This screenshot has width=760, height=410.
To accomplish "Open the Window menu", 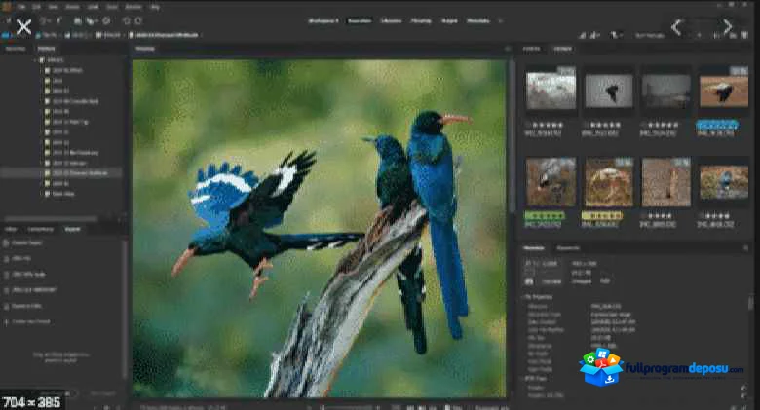I will (x=133, y=7).
